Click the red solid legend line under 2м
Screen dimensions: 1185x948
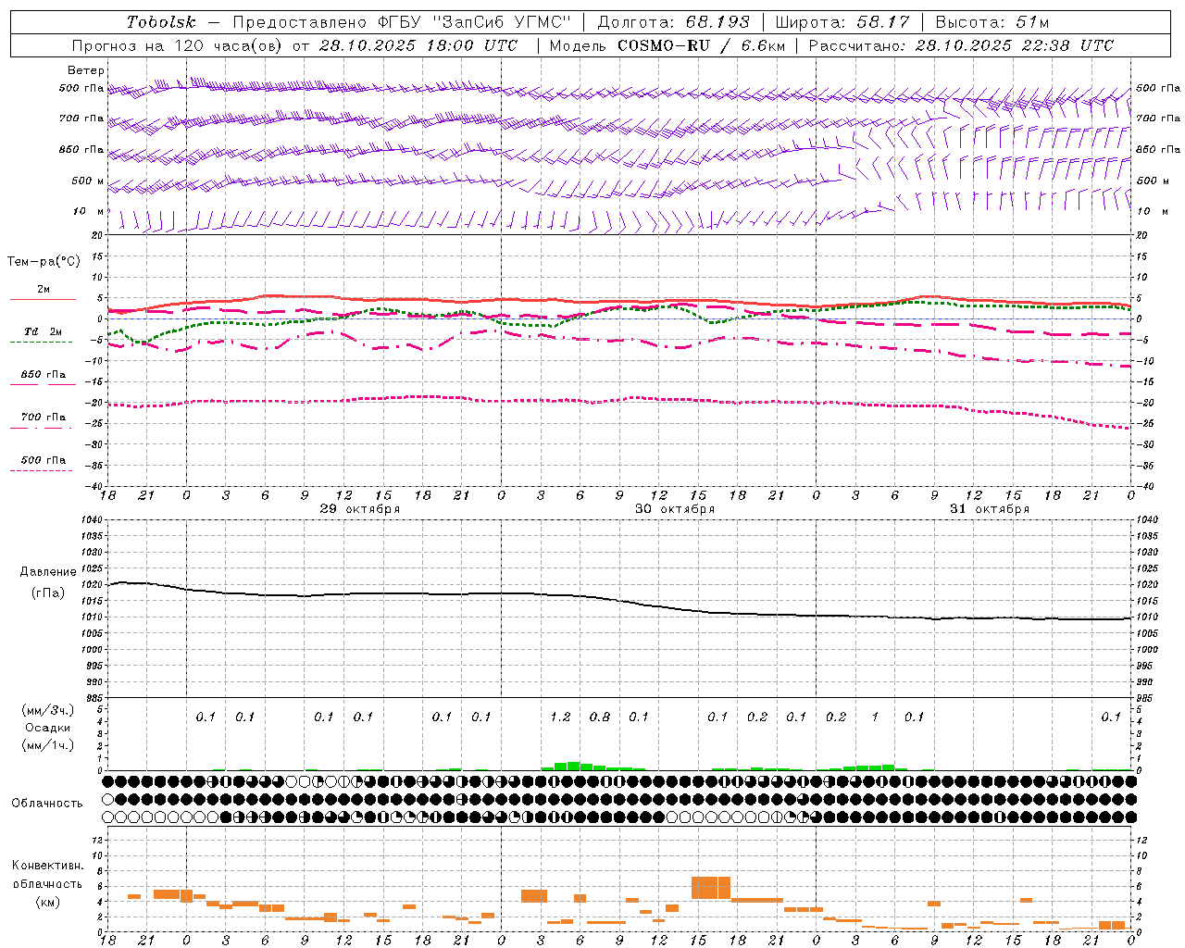pyautogui.click(x=43, y=300)
